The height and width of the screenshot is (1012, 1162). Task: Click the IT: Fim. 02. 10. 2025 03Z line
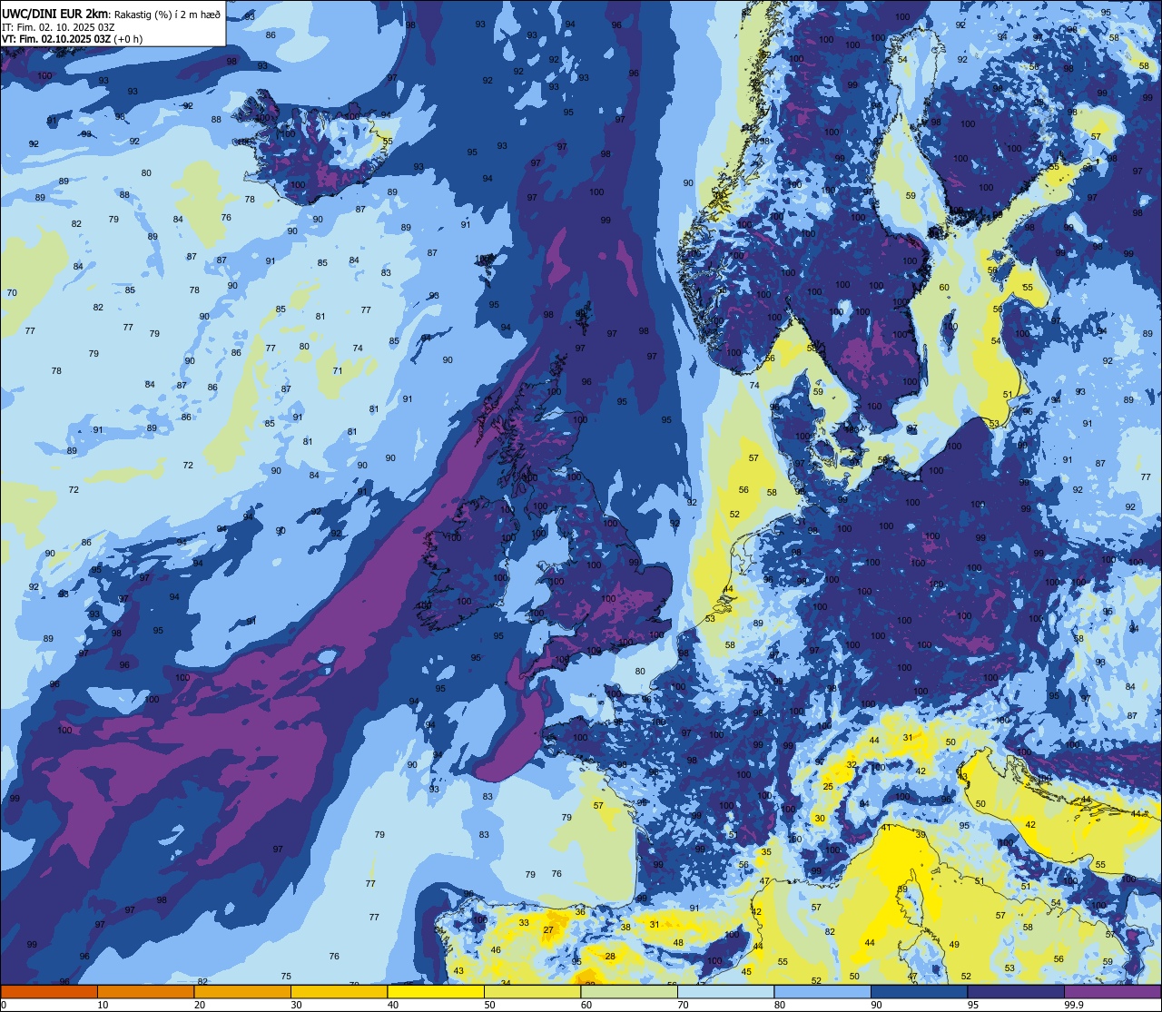tap(58, 27)
